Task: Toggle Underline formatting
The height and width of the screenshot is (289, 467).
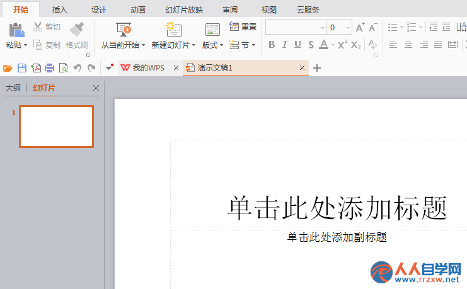Action: coord(297,45)
